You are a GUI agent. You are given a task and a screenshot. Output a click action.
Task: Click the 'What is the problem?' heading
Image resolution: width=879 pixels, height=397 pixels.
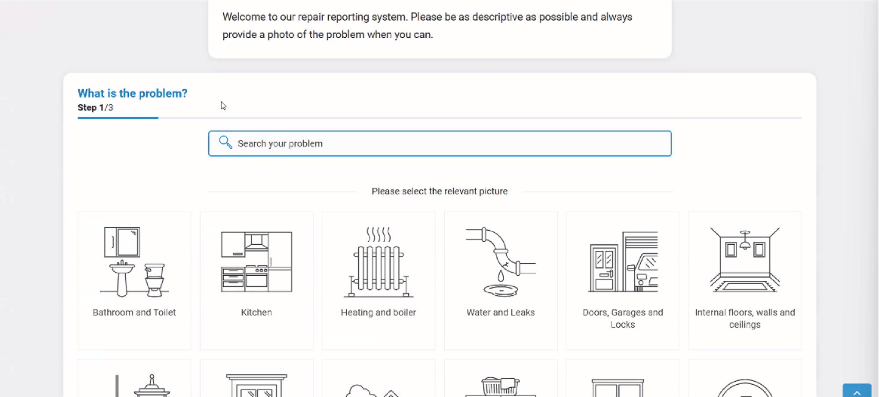point(132,93)
